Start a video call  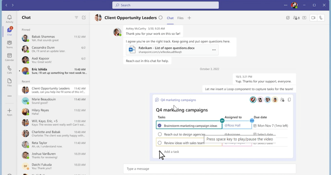coord(313,18)
